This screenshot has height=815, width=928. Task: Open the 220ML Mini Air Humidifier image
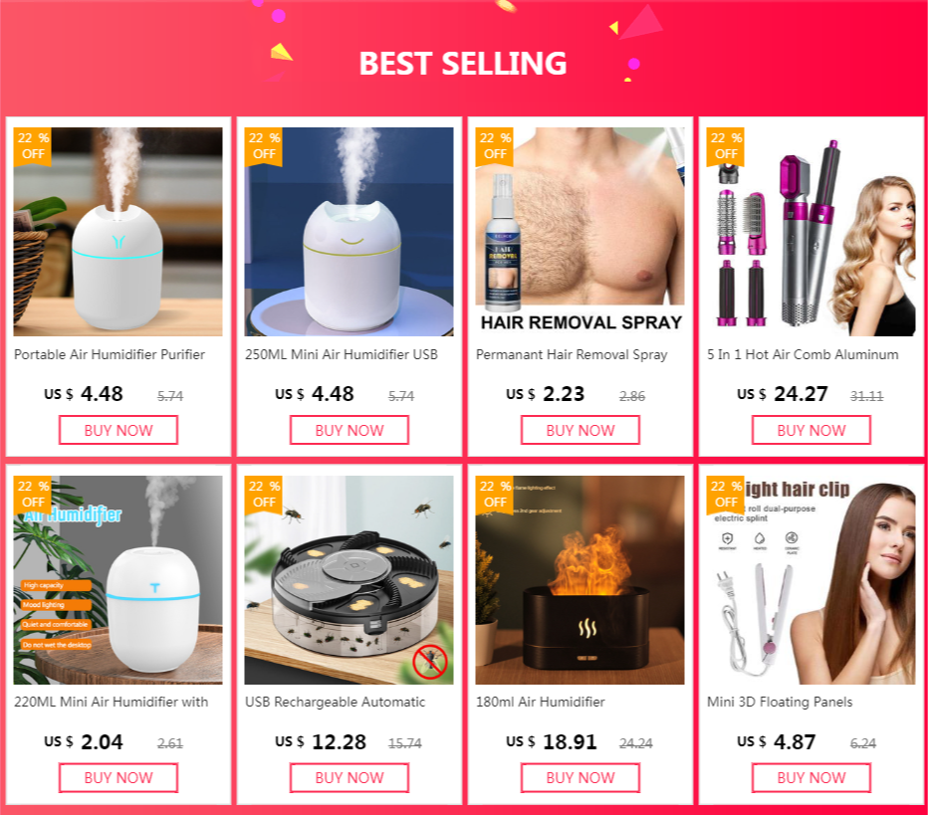(x=118, y=580)
